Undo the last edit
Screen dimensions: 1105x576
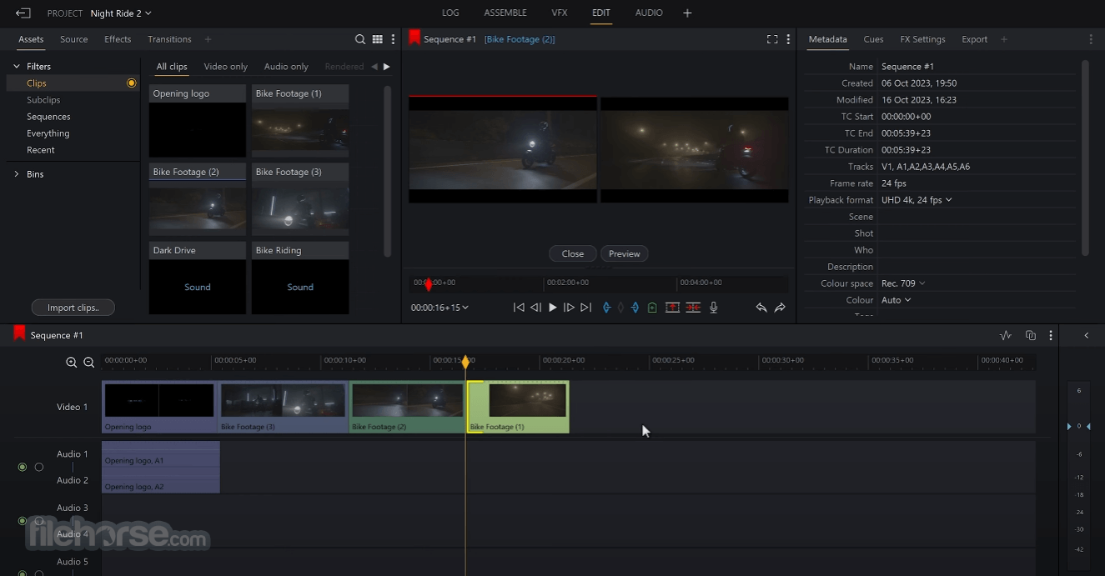(761, 308)
